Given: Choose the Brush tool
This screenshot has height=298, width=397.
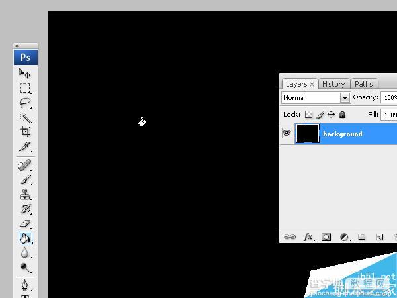Looking at the screenshot, I should pyautogui.click(x=25, y=179).
